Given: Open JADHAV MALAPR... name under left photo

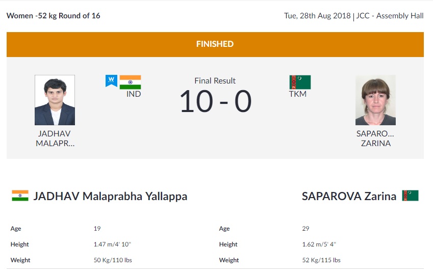Looking at the screenshot, I should click(55, 138).
